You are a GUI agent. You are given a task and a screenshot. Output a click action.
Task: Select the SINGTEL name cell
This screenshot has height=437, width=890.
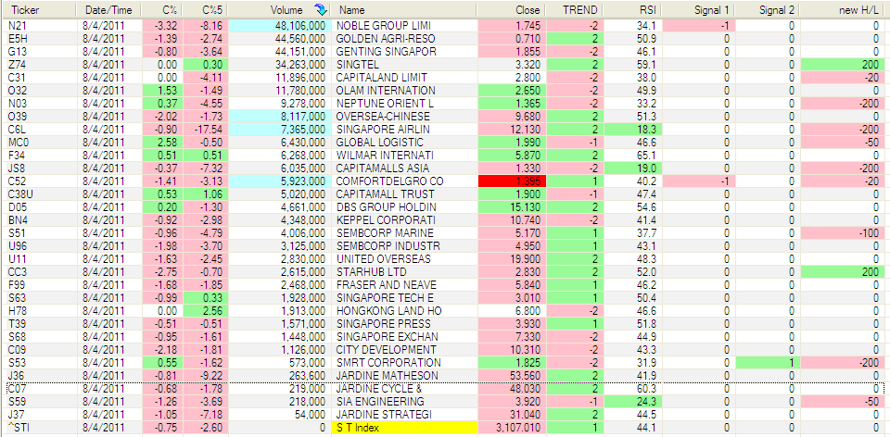point(404,65)
